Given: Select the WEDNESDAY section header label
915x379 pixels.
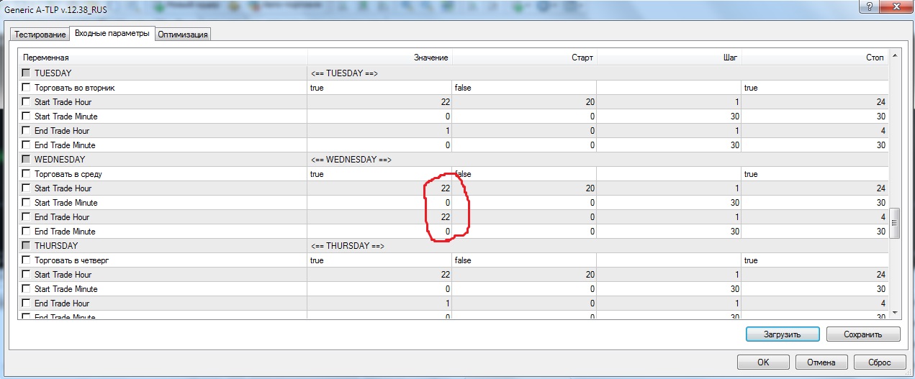Looking at the screenshot, I should (x=60, y=160).
